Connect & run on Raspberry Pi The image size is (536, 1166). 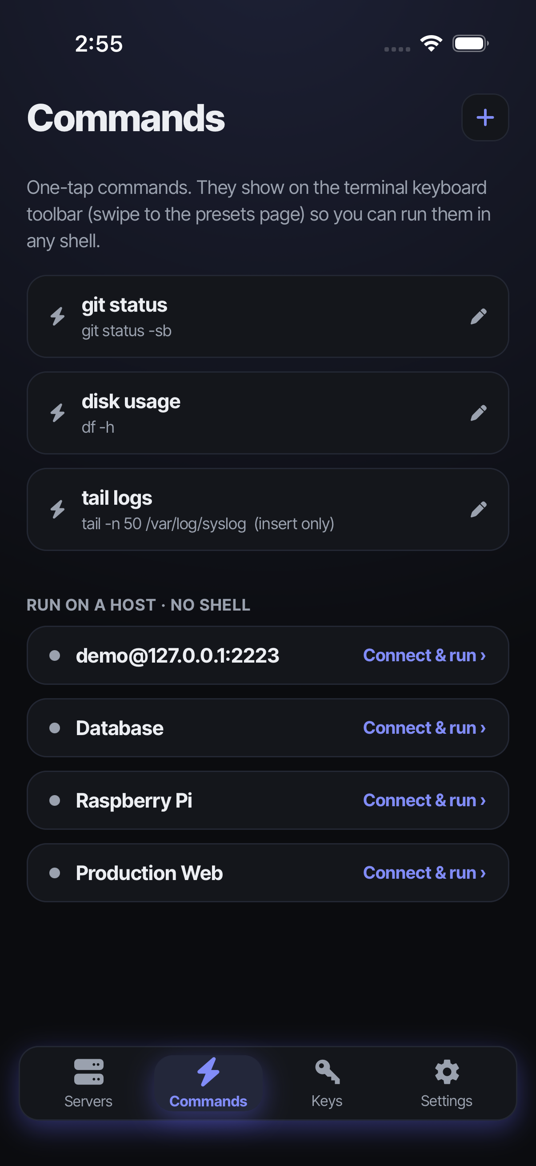coord(424,800)
